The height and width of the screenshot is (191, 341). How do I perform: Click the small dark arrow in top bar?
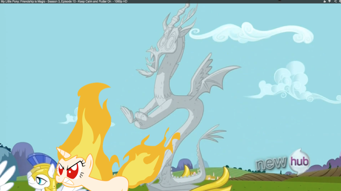tap(280, 1)
